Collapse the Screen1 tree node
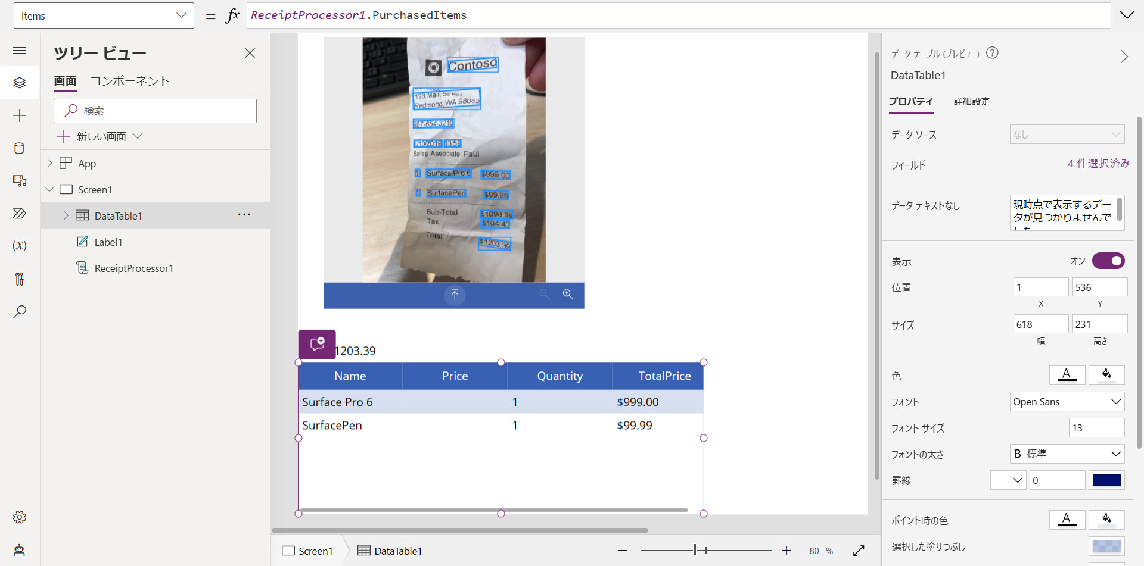This screenshot has height=566, width=1144. pyautogui.click(x=50, y=189)
